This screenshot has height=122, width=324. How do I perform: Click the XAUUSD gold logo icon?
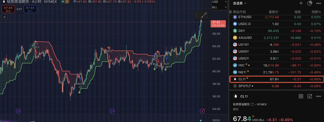tap(235, 38)
